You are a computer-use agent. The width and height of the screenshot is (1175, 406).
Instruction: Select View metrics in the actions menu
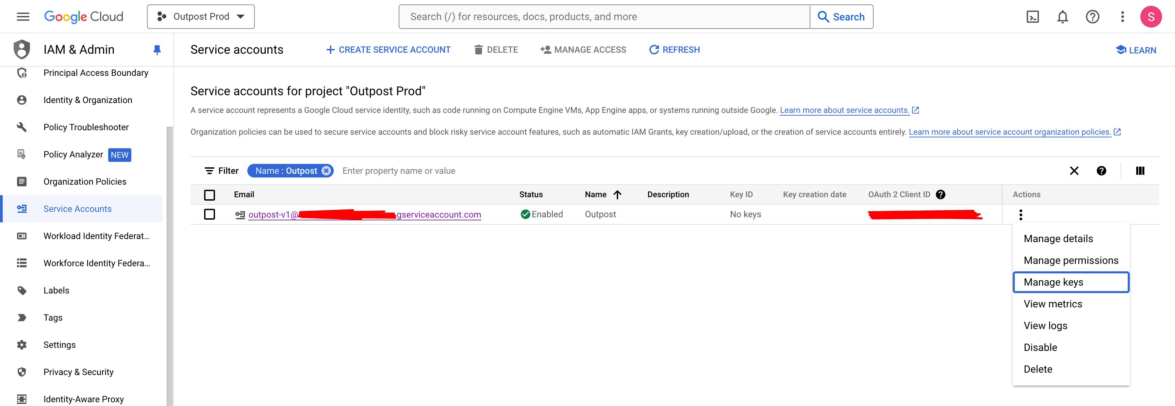pyautogui.click(x=1071, y=304)
